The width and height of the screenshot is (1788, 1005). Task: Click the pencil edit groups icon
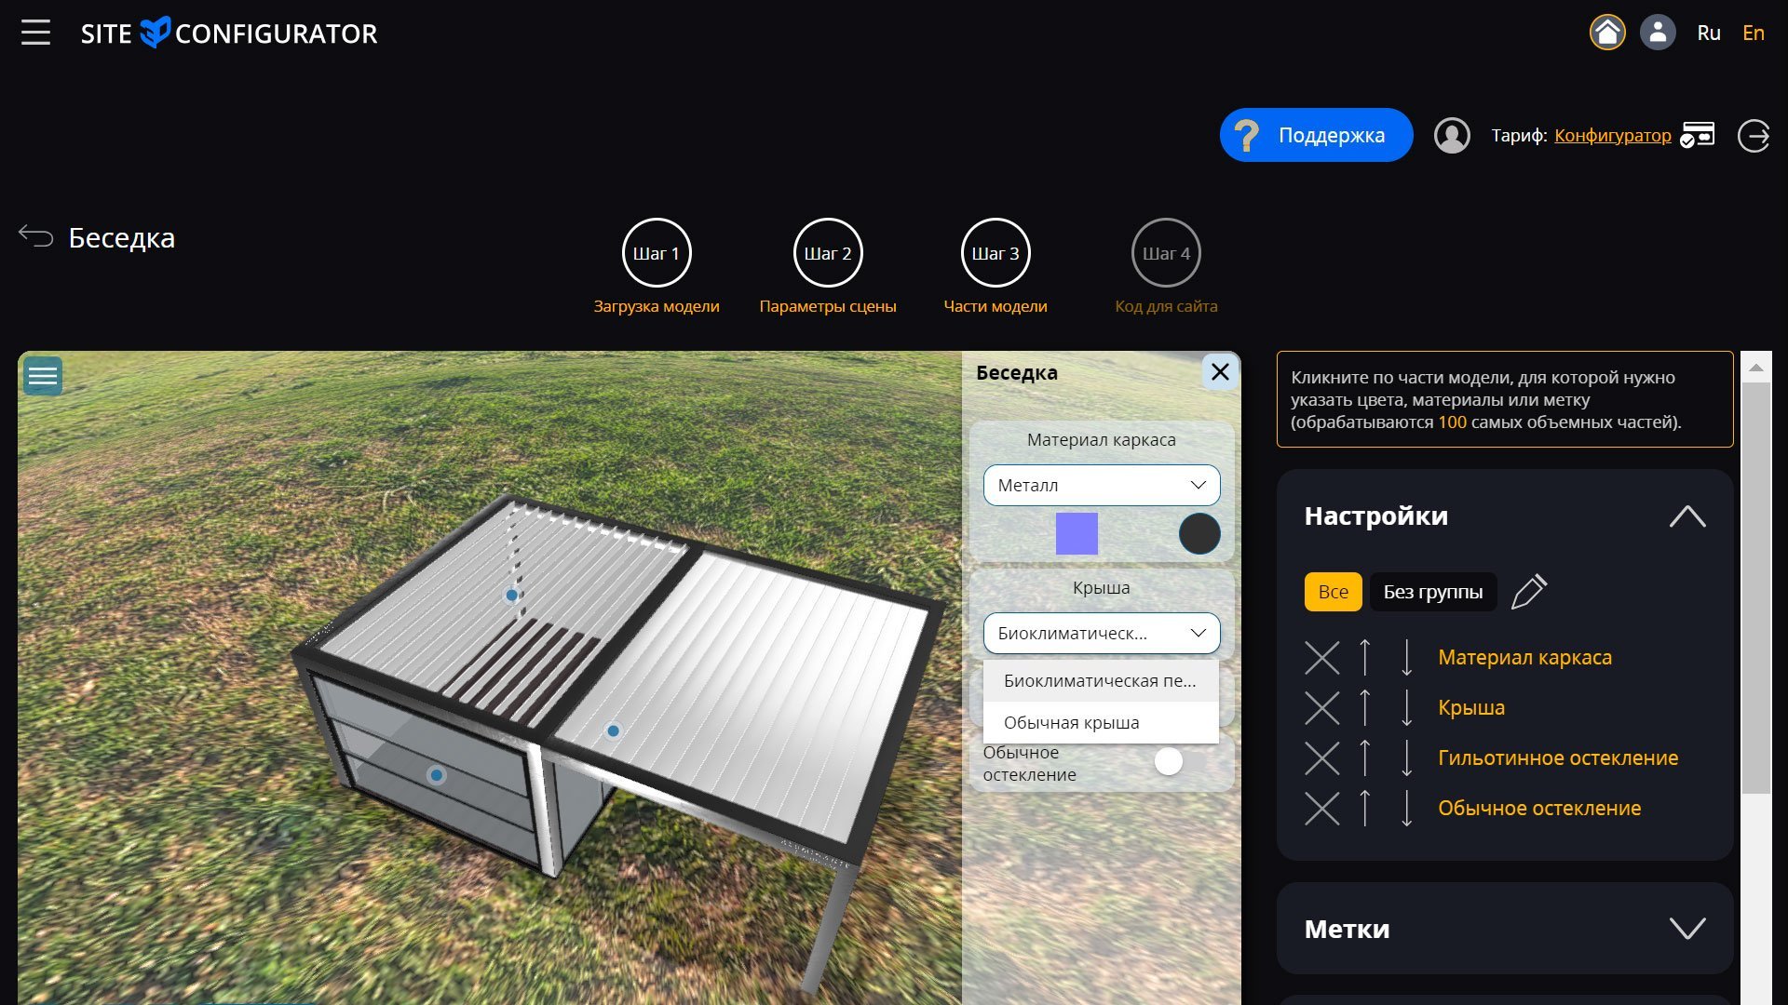1528,592
